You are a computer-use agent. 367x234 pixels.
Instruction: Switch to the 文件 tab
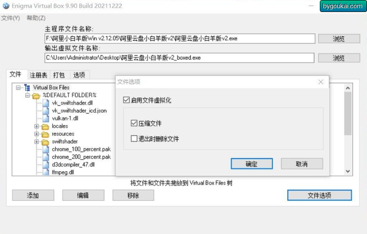[16, 75]
